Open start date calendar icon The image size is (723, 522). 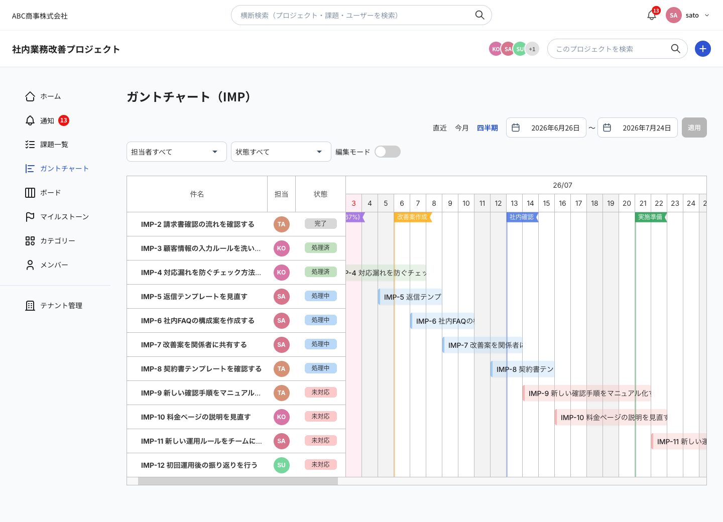(516, 127)
